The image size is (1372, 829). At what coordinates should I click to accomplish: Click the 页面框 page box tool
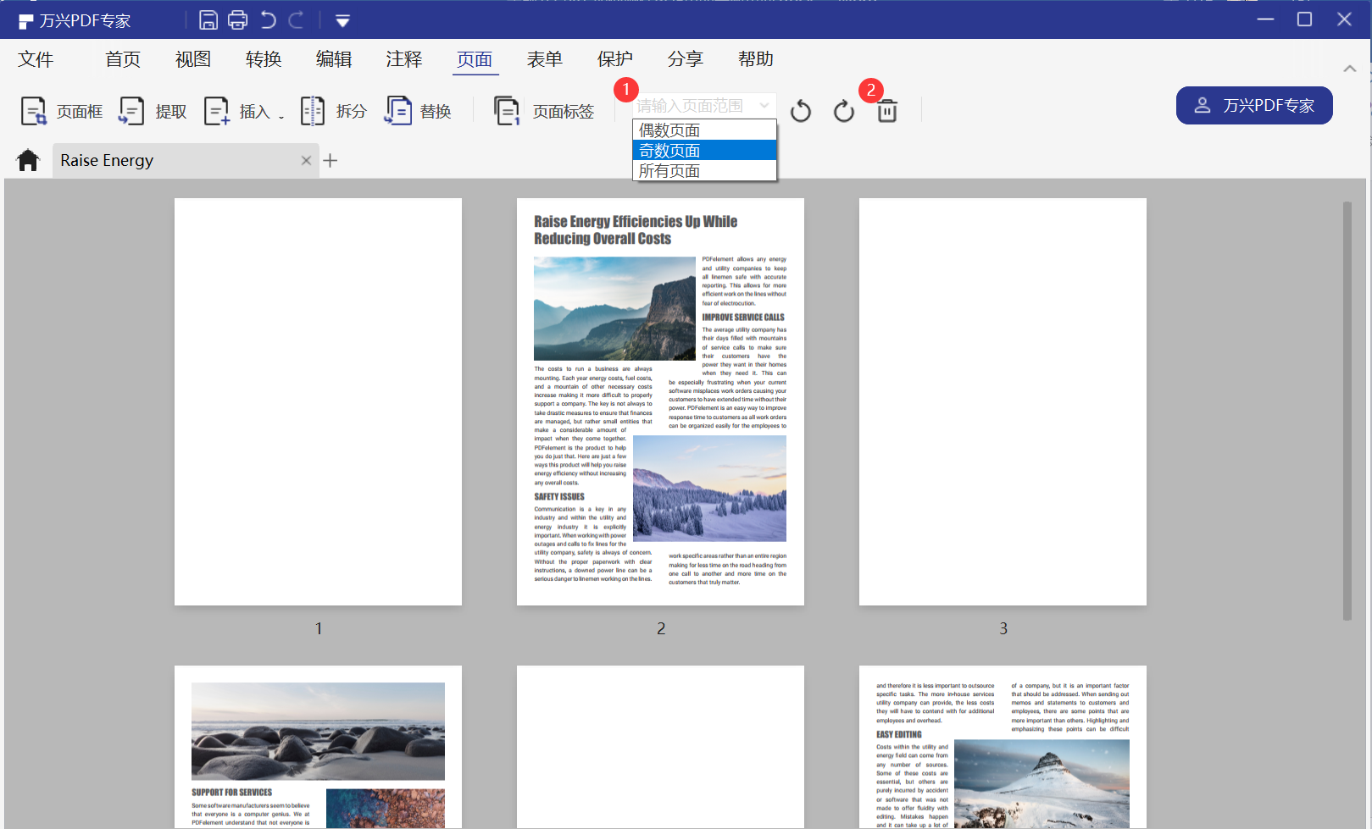point(62,112)
